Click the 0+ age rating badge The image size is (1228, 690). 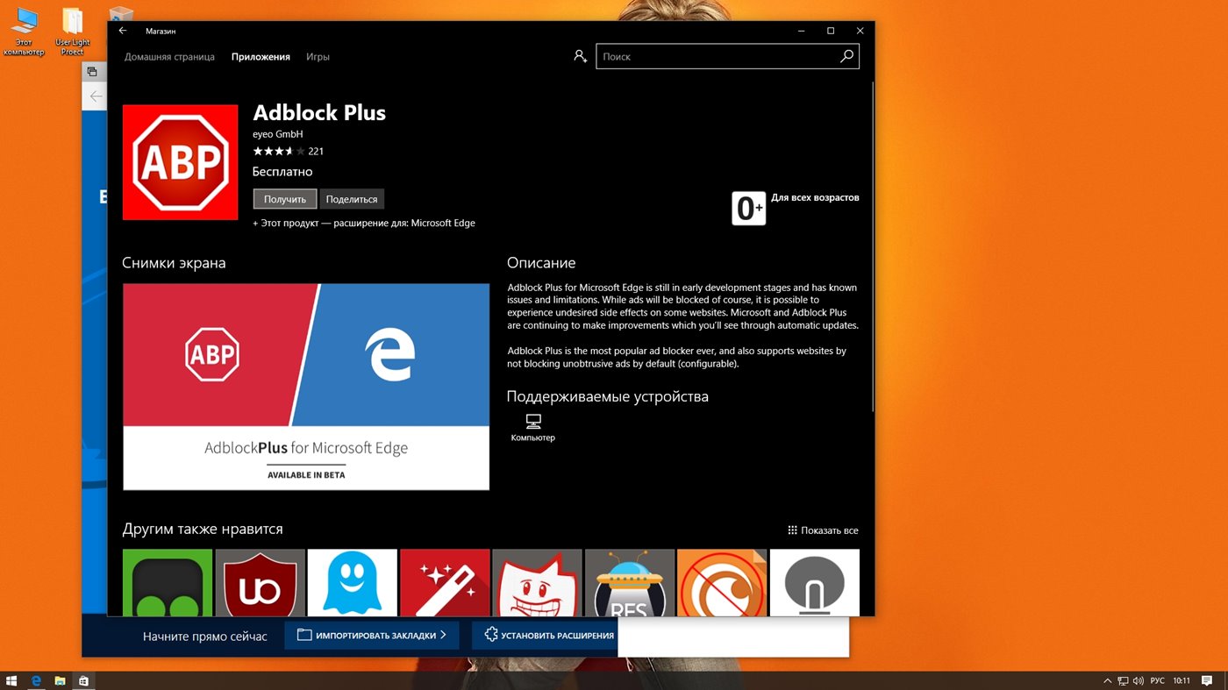click(748, 209)
